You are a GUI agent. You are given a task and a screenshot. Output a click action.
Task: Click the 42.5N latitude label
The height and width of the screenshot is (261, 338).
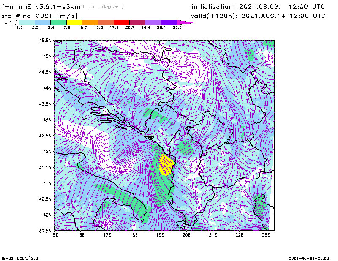45,136
